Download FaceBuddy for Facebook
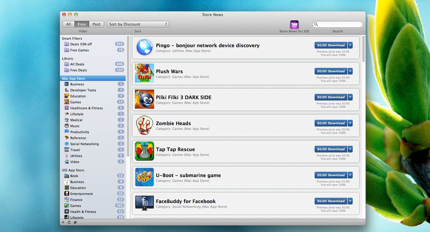Screen dimensions: 430x232 pos(331,201)
